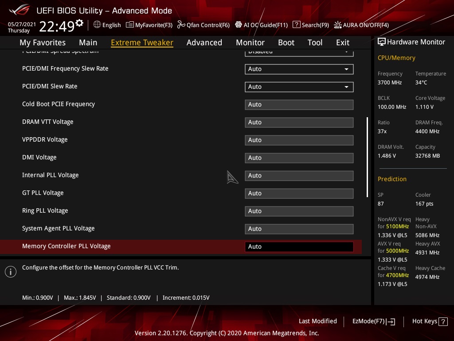Screen dimensions: 454x341
Task: Click EzMode exit-arrow icon
Action: coord(391,321)
